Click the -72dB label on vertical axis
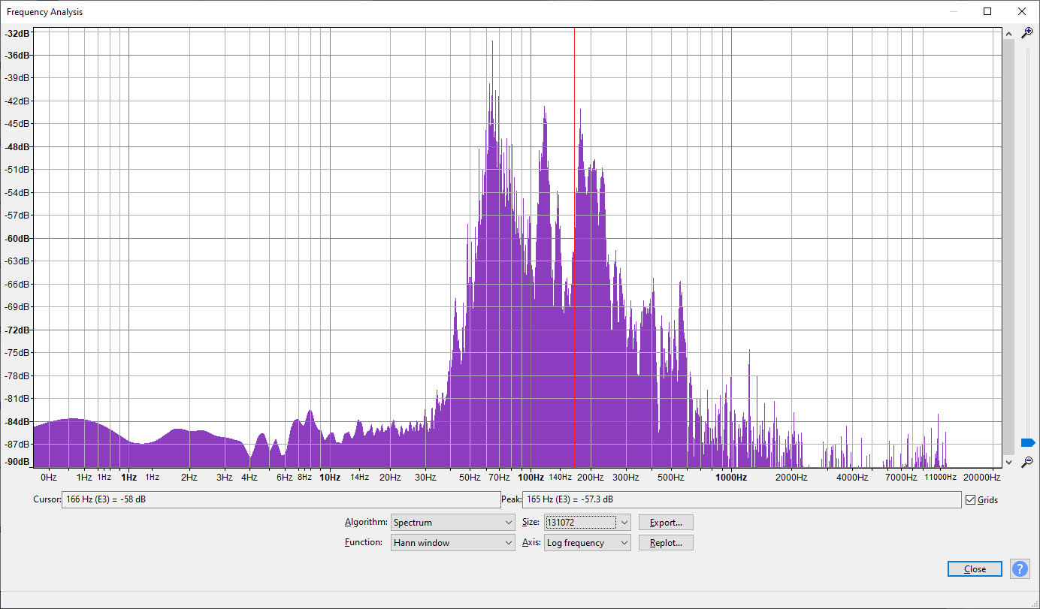Image resolution: width=1040 pixels, height=609 pixels. point(18,330)
